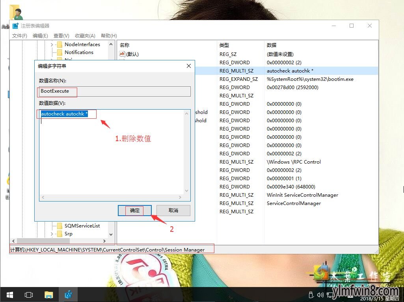Screen dimensions: 404x302
Task: Click the Notifications folder icon
Action: (x=60, y=52)
